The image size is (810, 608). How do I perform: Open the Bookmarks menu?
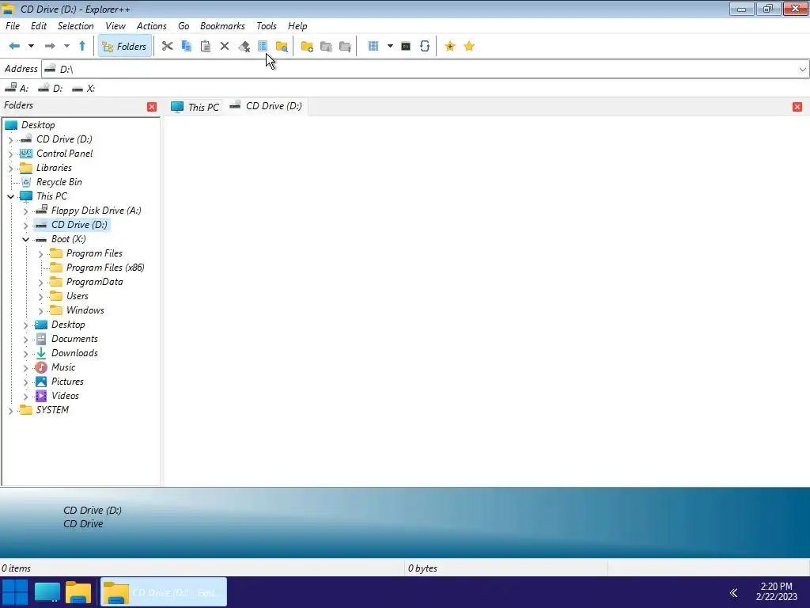[x=222, y=26]
